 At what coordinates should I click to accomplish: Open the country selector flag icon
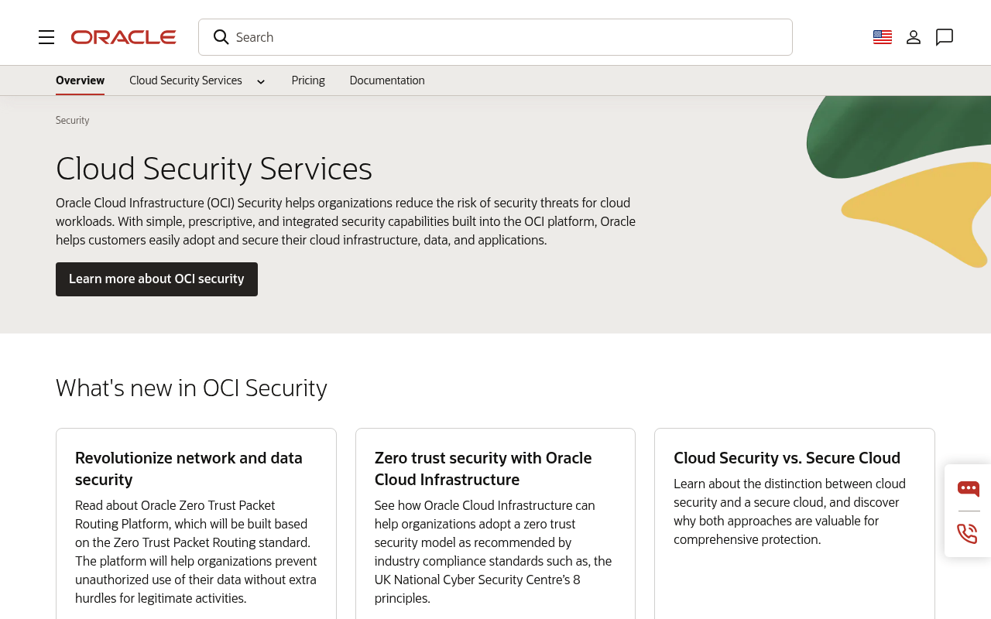pos(883,37)
